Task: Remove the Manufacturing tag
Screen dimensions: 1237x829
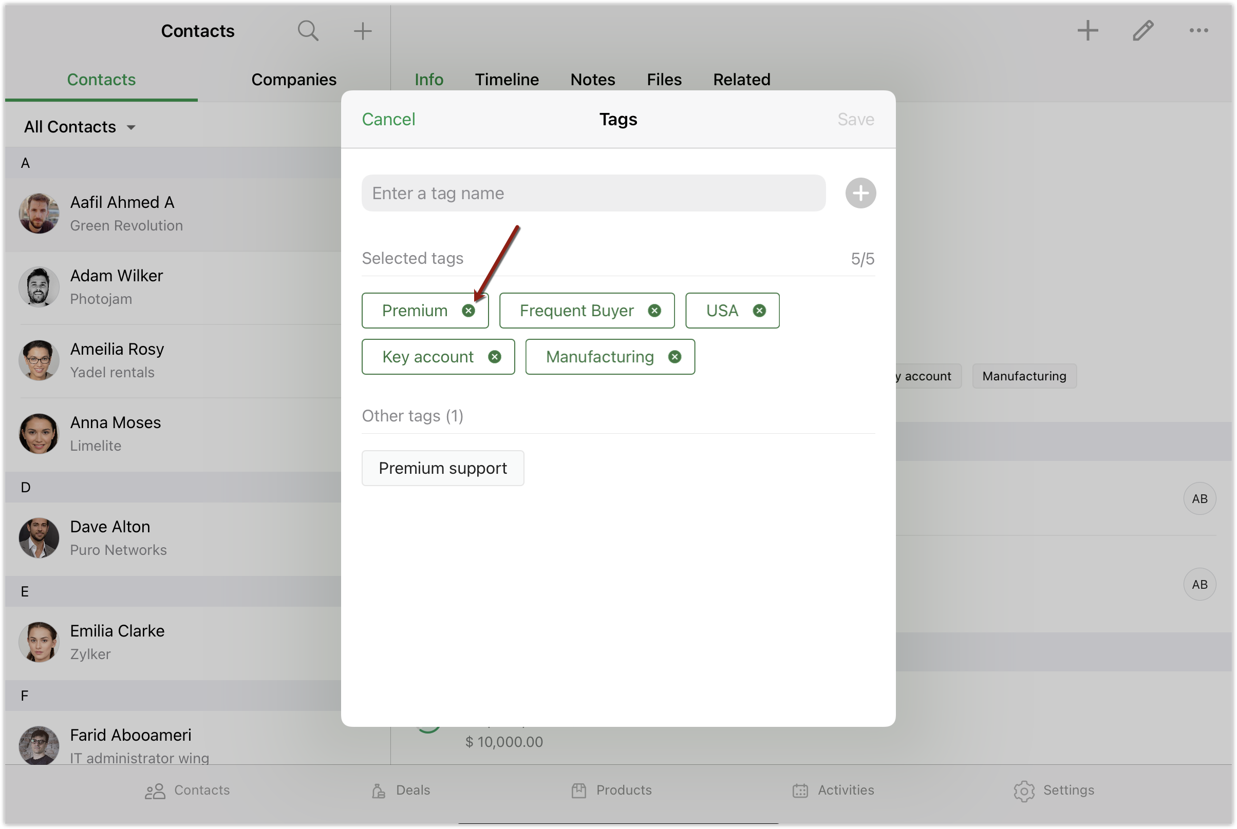Action: pyautogui.click(x=674, y=357)
